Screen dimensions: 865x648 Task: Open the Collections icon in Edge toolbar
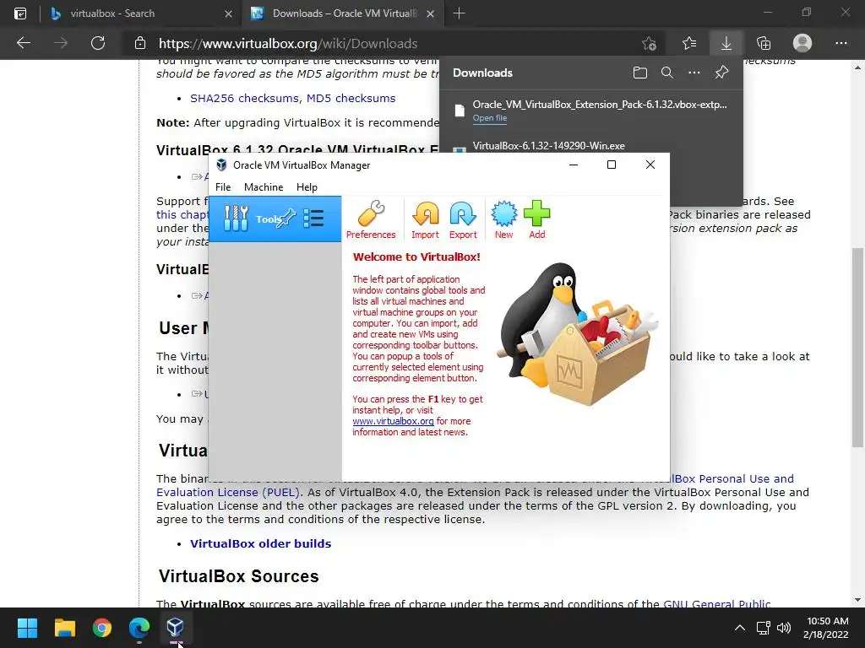pyautogui.click(x=764, y=43)
